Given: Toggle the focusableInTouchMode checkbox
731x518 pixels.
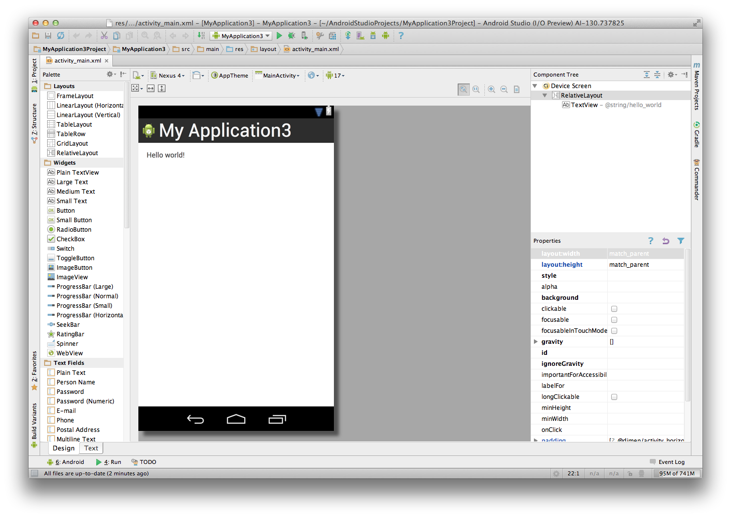Looking at the screenshot, I should [x=614, y=331].
